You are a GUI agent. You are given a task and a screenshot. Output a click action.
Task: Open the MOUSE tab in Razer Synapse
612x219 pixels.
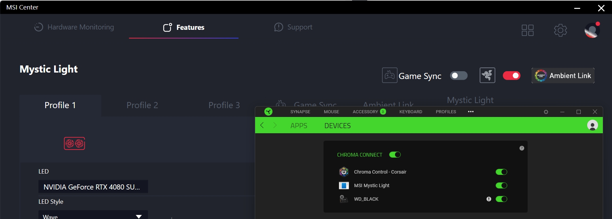point(331,112)
